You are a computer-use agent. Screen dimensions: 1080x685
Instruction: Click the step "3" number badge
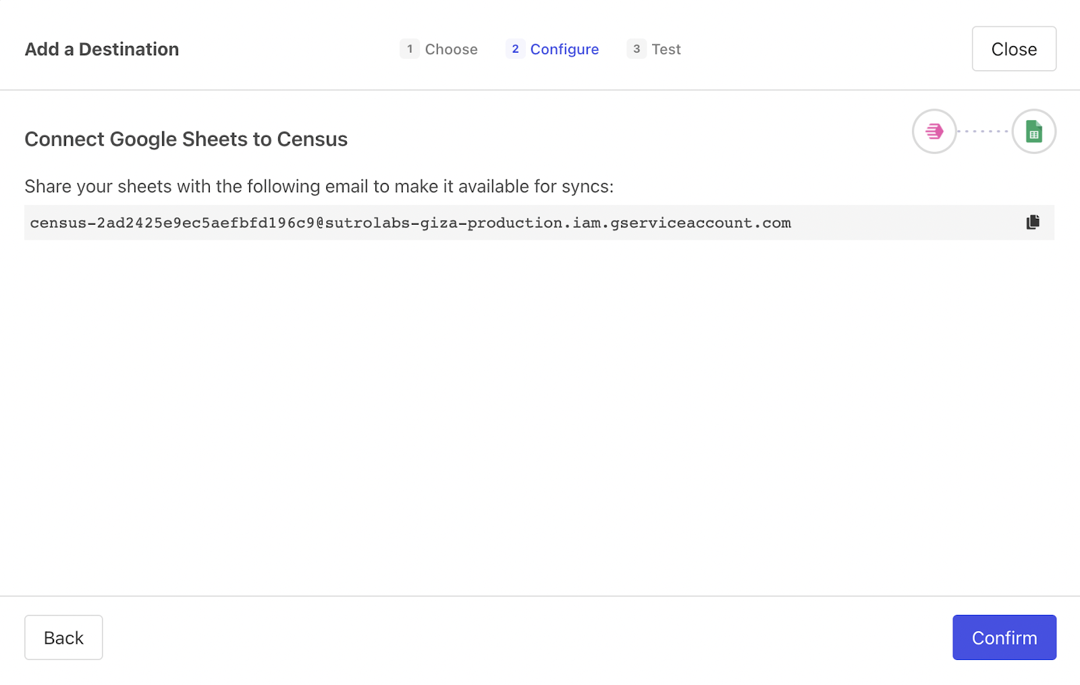[636, 49]
